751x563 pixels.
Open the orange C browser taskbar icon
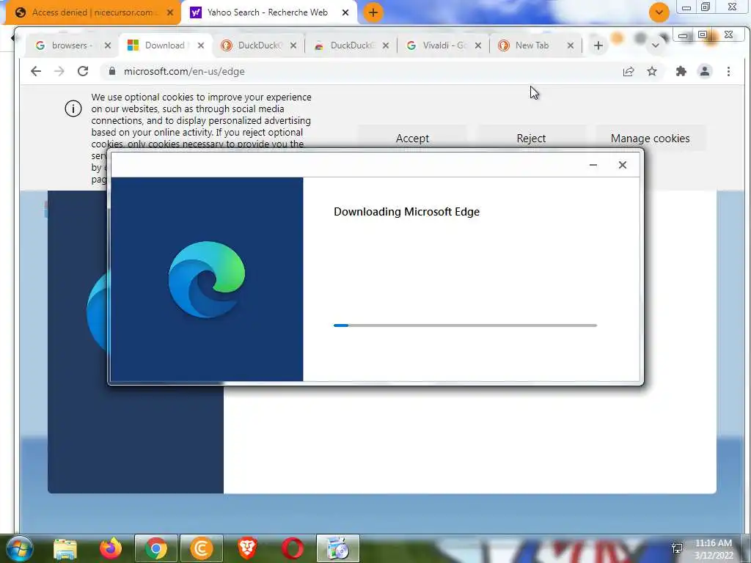(201, 548)
